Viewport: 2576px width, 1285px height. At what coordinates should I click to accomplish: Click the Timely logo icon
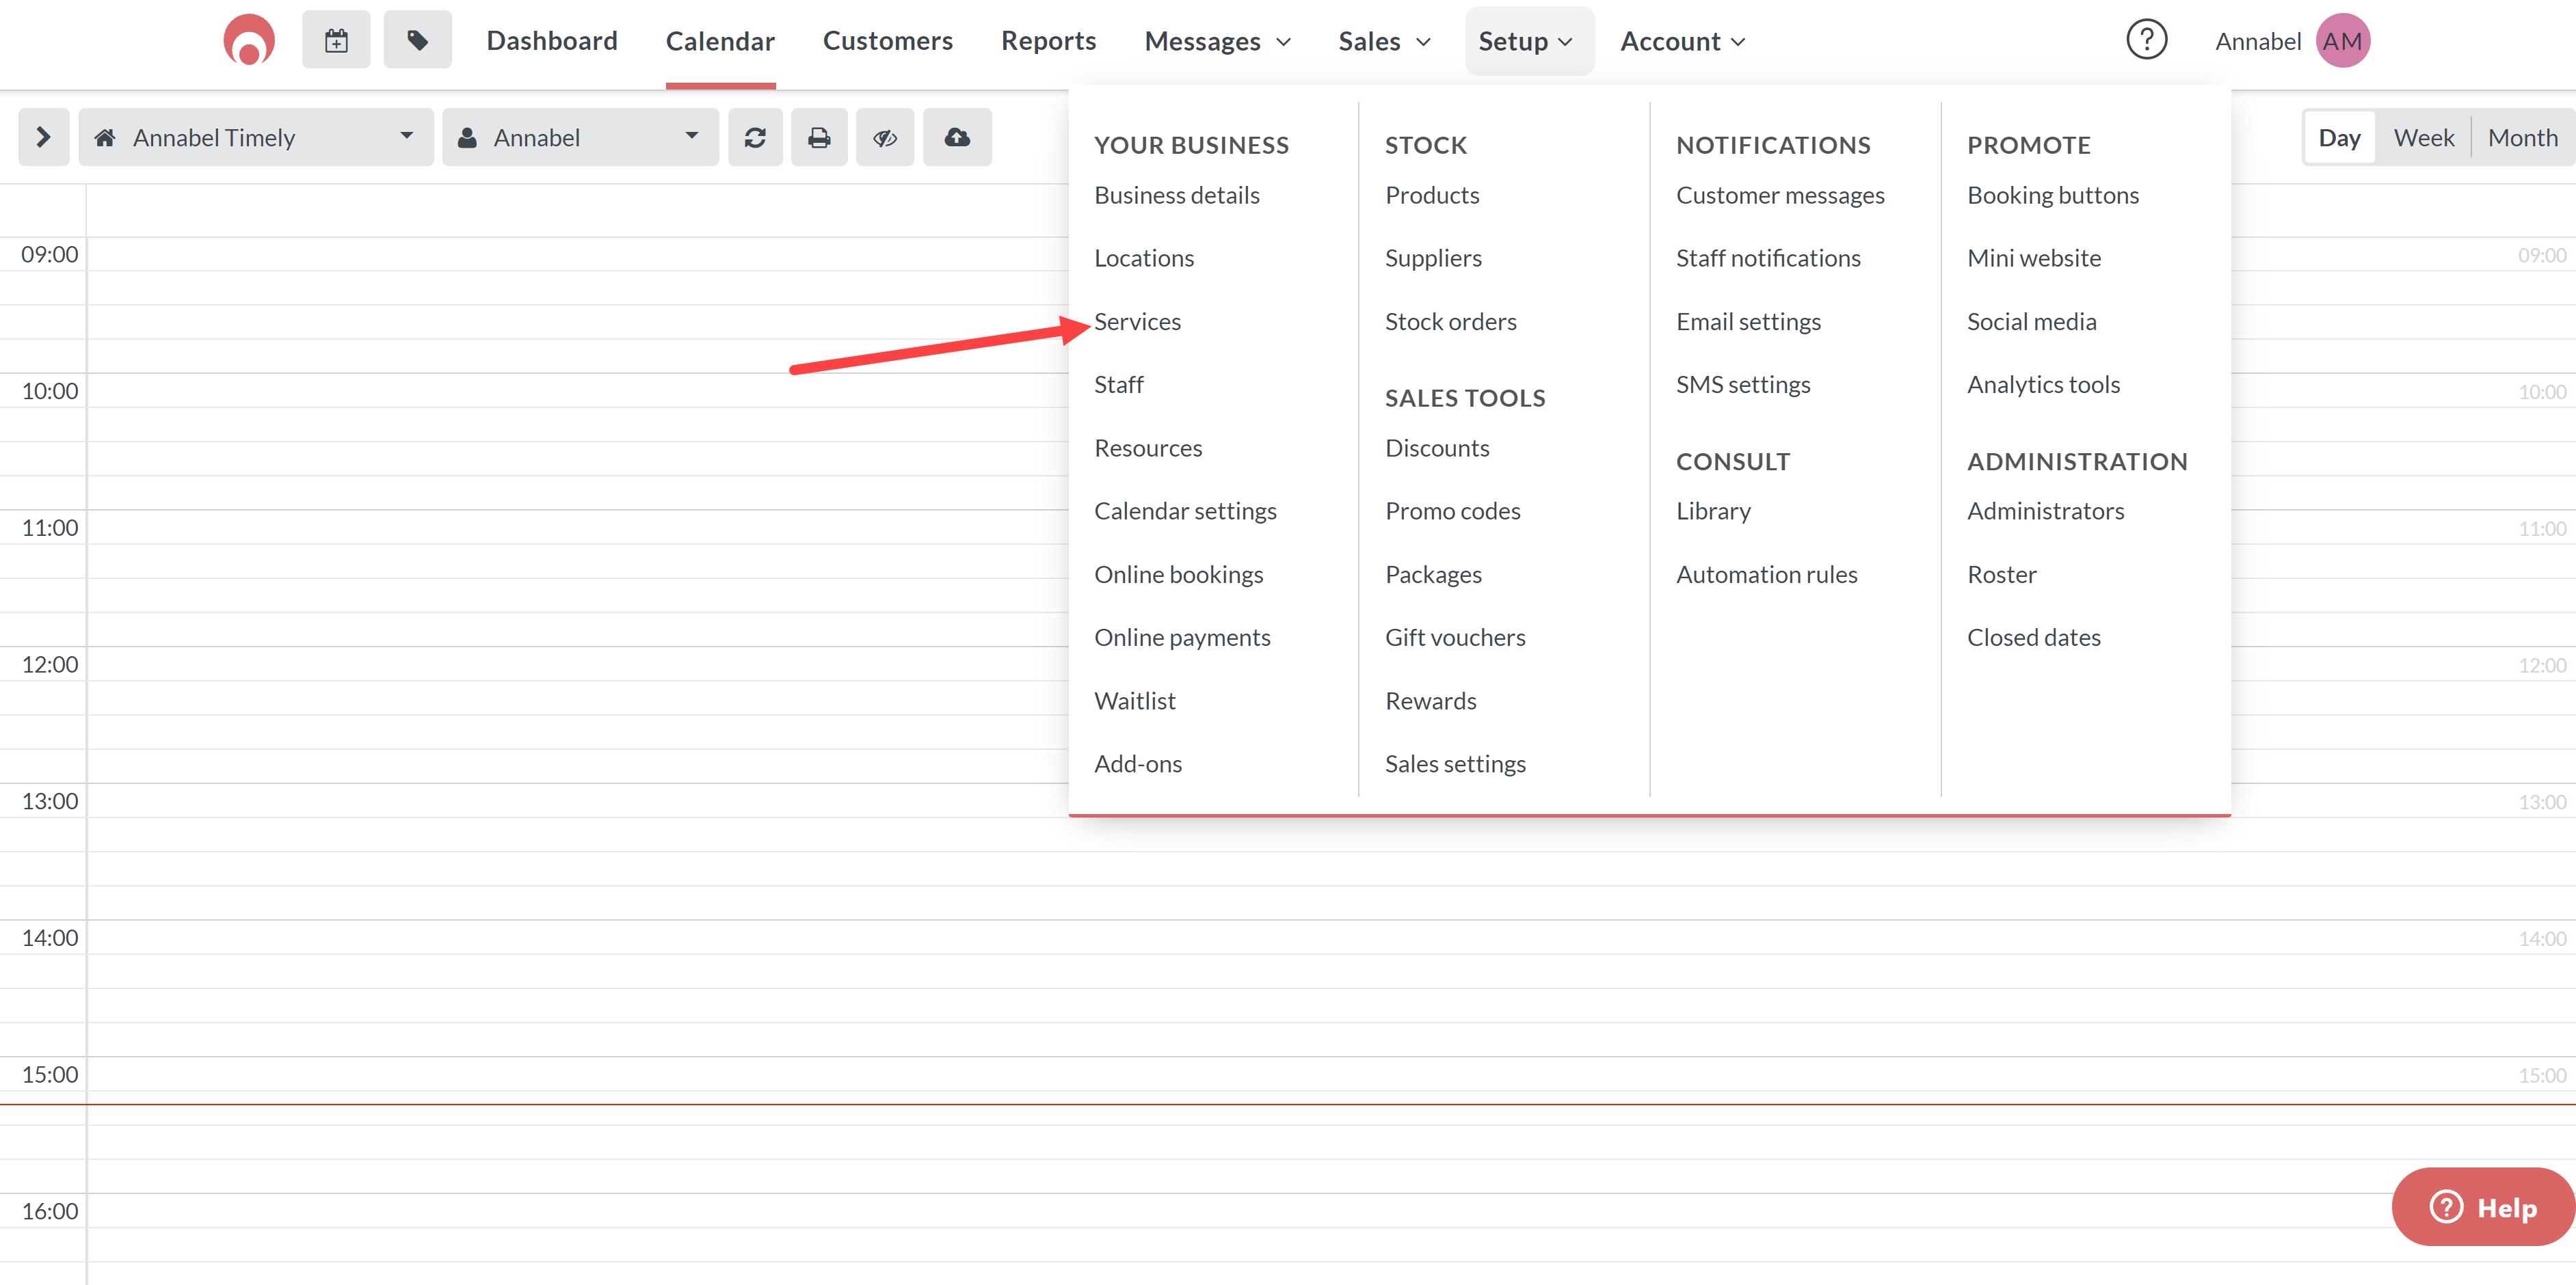(248, 41)
